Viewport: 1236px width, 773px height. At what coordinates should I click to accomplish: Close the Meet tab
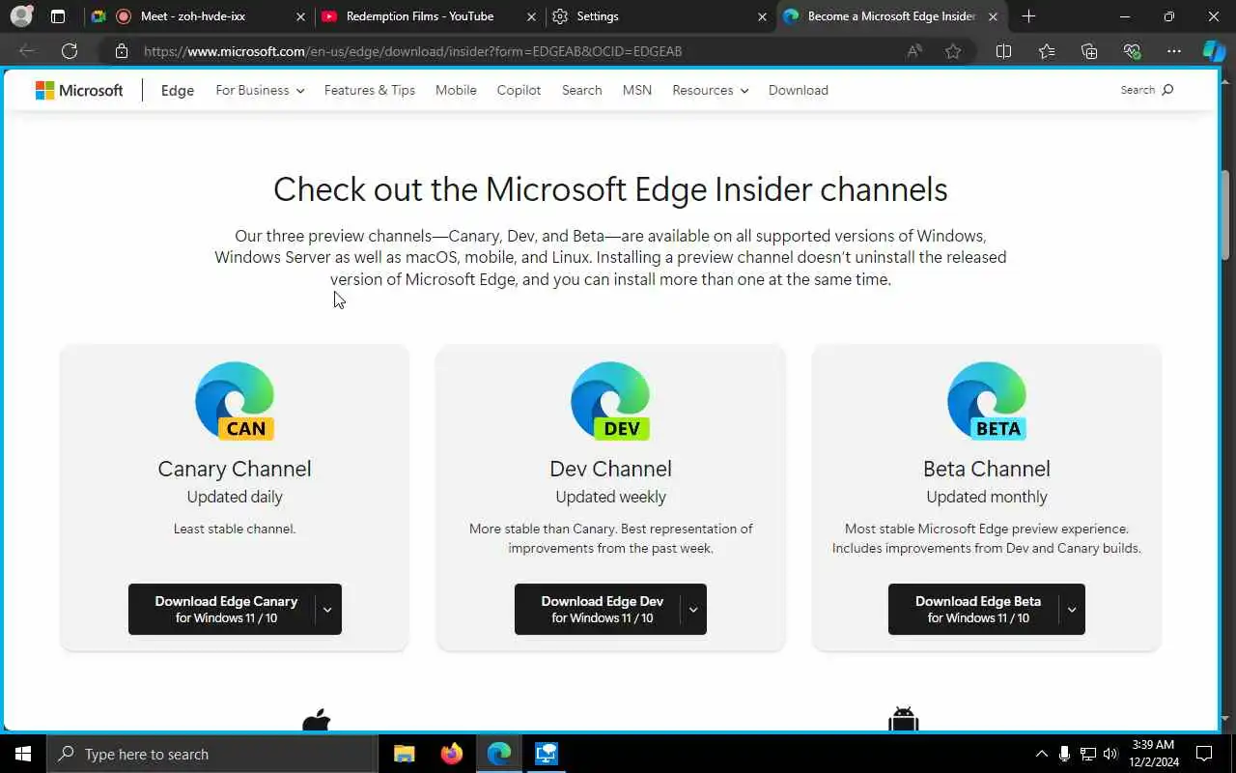coord(300,16)
